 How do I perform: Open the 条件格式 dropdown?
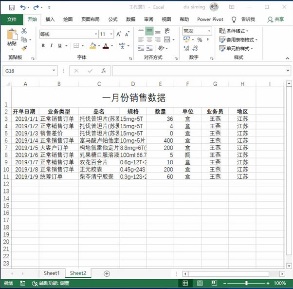click(234, 31)
